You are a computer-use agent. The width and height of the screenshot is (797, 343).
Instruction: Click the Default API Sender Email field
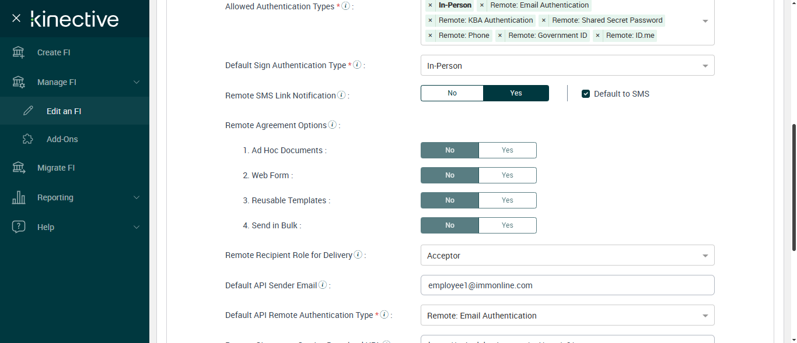tap(567, 285)
